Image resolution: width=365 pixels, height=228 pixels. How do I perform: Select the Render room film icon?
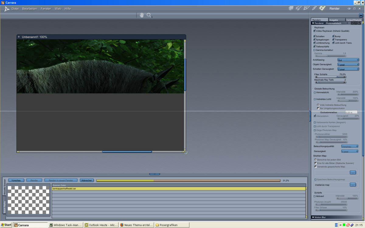point(322,8)
